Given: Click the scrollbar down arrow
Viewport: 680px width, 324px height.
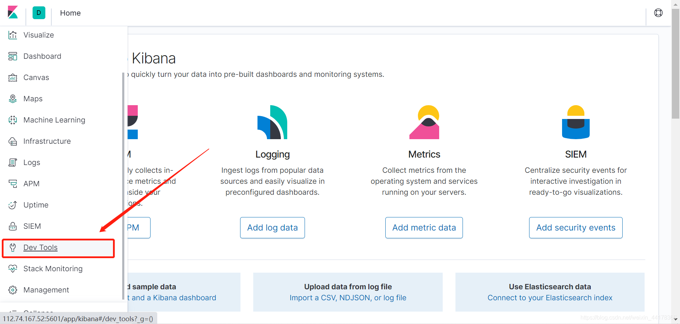Looking at the screenshot, I should click(x=675, y=319).
